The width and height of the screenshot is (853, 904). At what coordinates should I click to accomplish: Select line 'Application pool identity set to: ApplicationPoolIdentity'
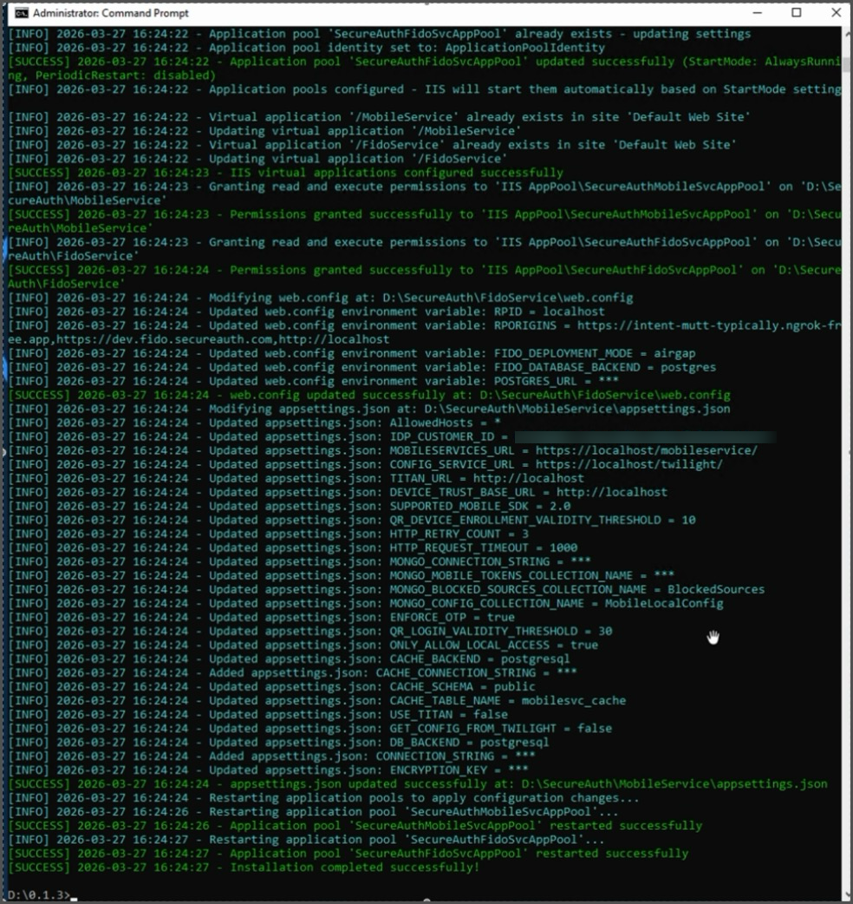click(306, 48)
